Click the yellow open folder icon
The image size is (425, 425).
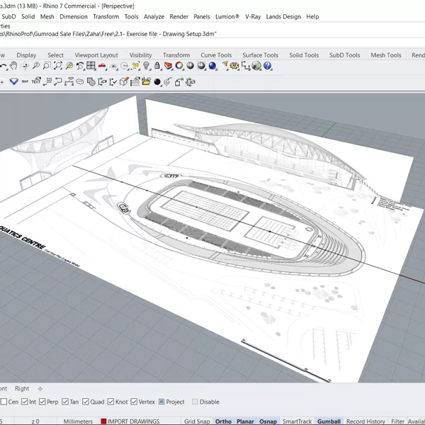click(x=146, y=81)
